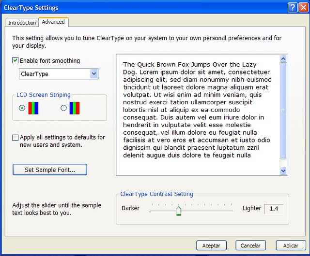Click the LCD Screen Striping group label
This screenshot has width=310, height=256.
point(44,95)
